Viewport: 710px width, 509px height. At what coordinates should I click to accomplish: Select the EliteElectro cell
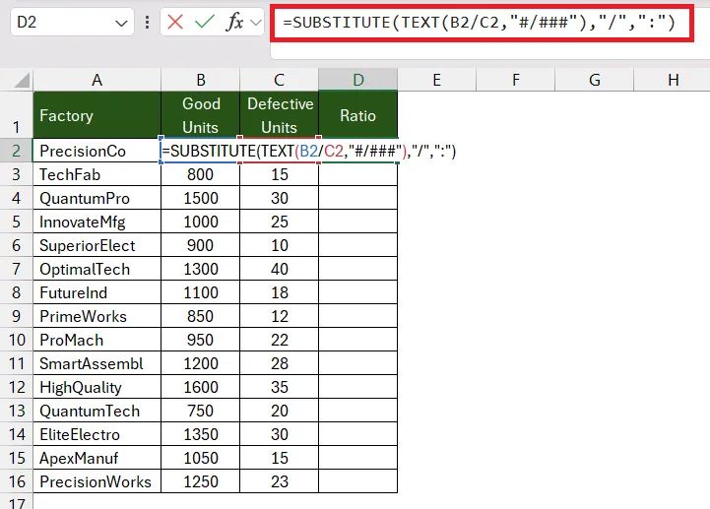coord(97,434)
